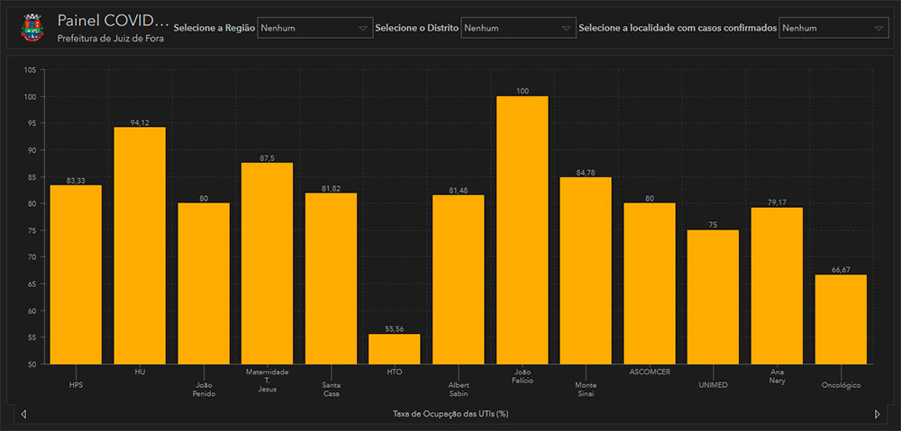Select the Albert Sabin bar

click(x=459, y=279)
